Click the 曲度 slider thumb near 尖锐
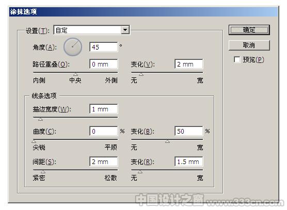The image size is (287, 210). 34,141
